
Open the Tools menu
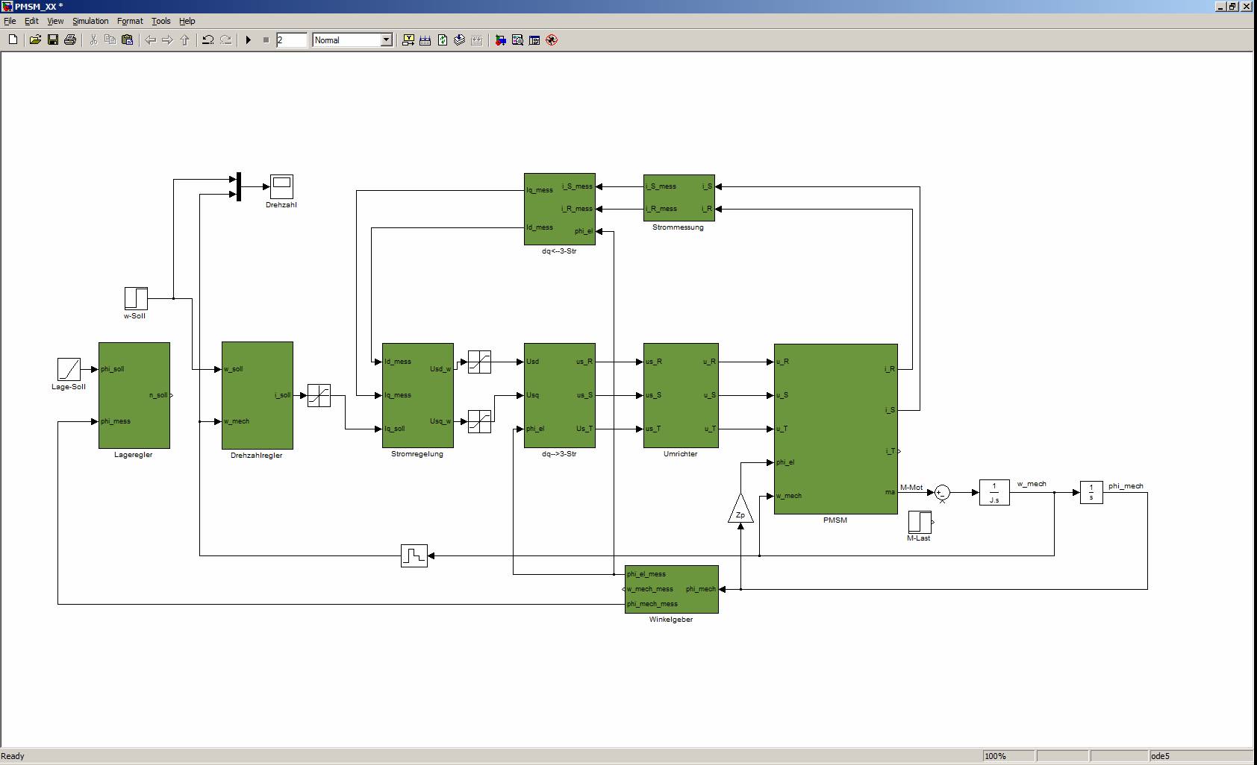(160, 21)
